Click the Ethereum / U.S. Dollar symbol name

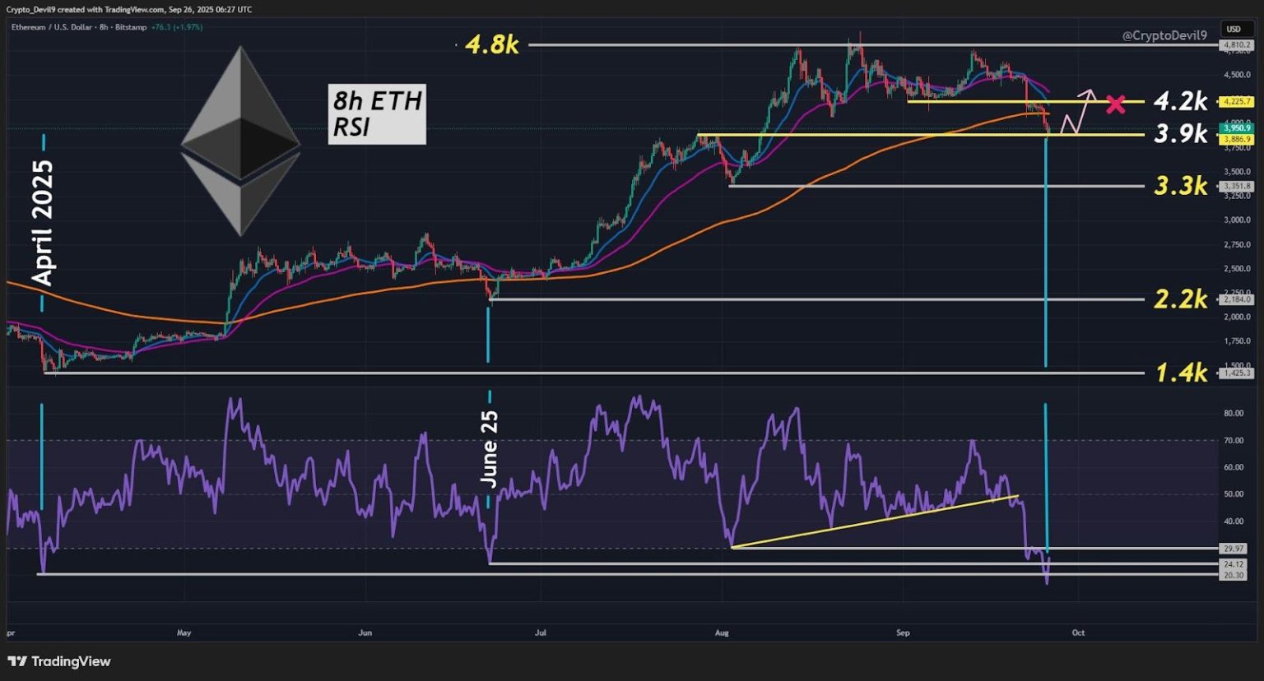pyautogui.click(x=52, y=26)
